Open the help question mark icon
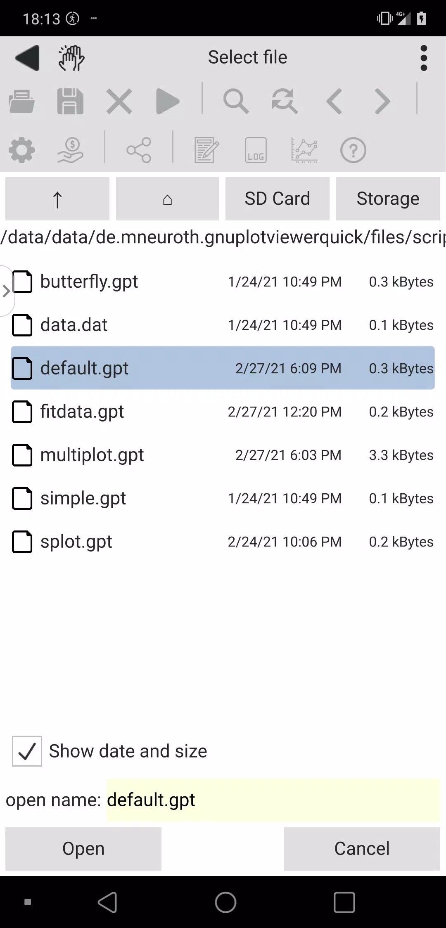446x928 pixels. point(353,150)
